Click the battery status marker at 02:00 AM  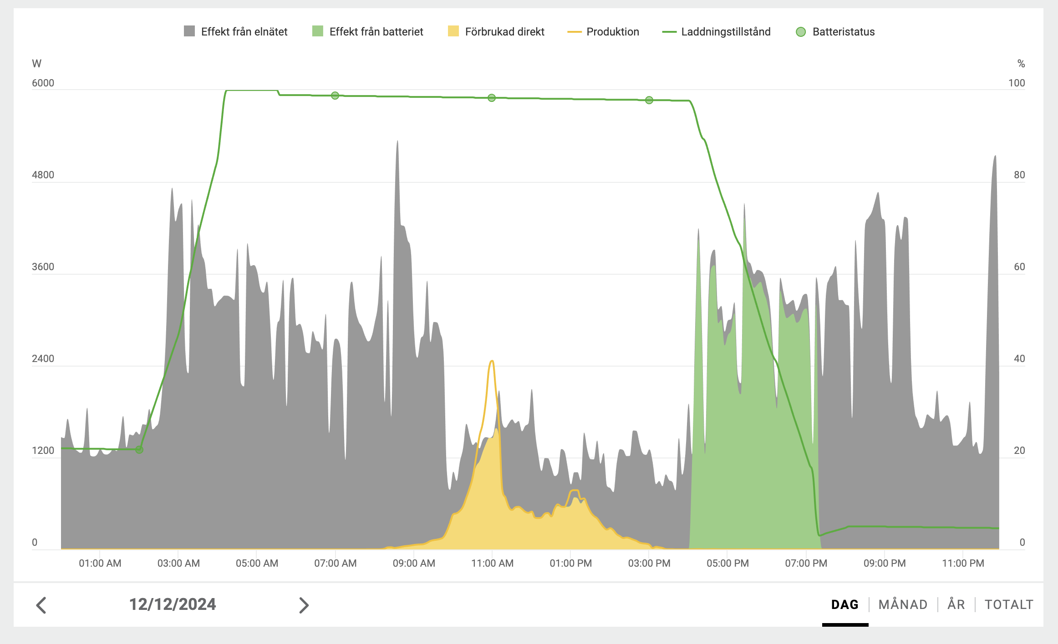(139, 449)
